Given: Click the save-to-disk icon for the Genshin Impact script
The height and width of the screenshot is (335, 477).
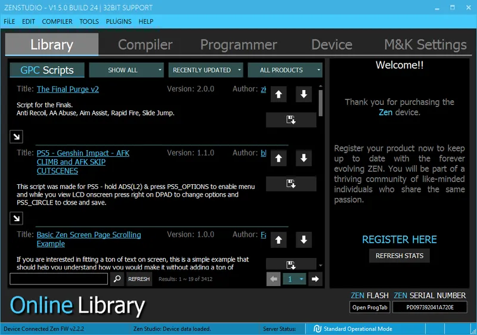Looking at the screenshot, I should 291,184.
